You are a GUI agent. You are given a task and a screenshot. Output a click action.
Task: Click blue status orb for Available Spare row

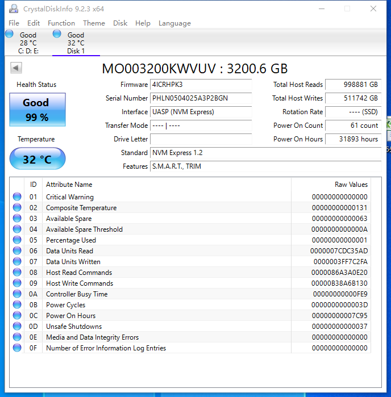[x=17, y=218]
